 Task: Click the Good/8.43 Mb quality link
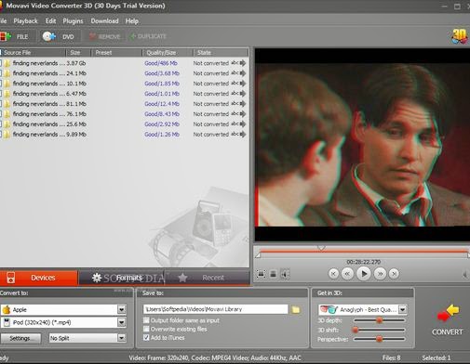tap(162, 114)
